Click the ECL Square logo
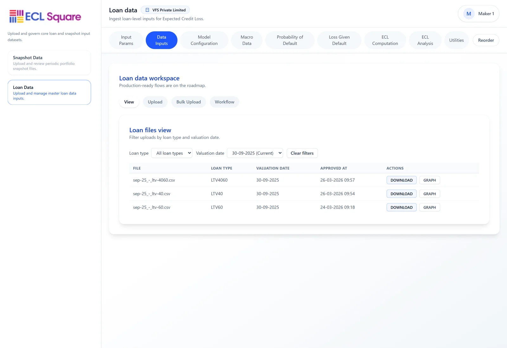 tap(45, 16)
